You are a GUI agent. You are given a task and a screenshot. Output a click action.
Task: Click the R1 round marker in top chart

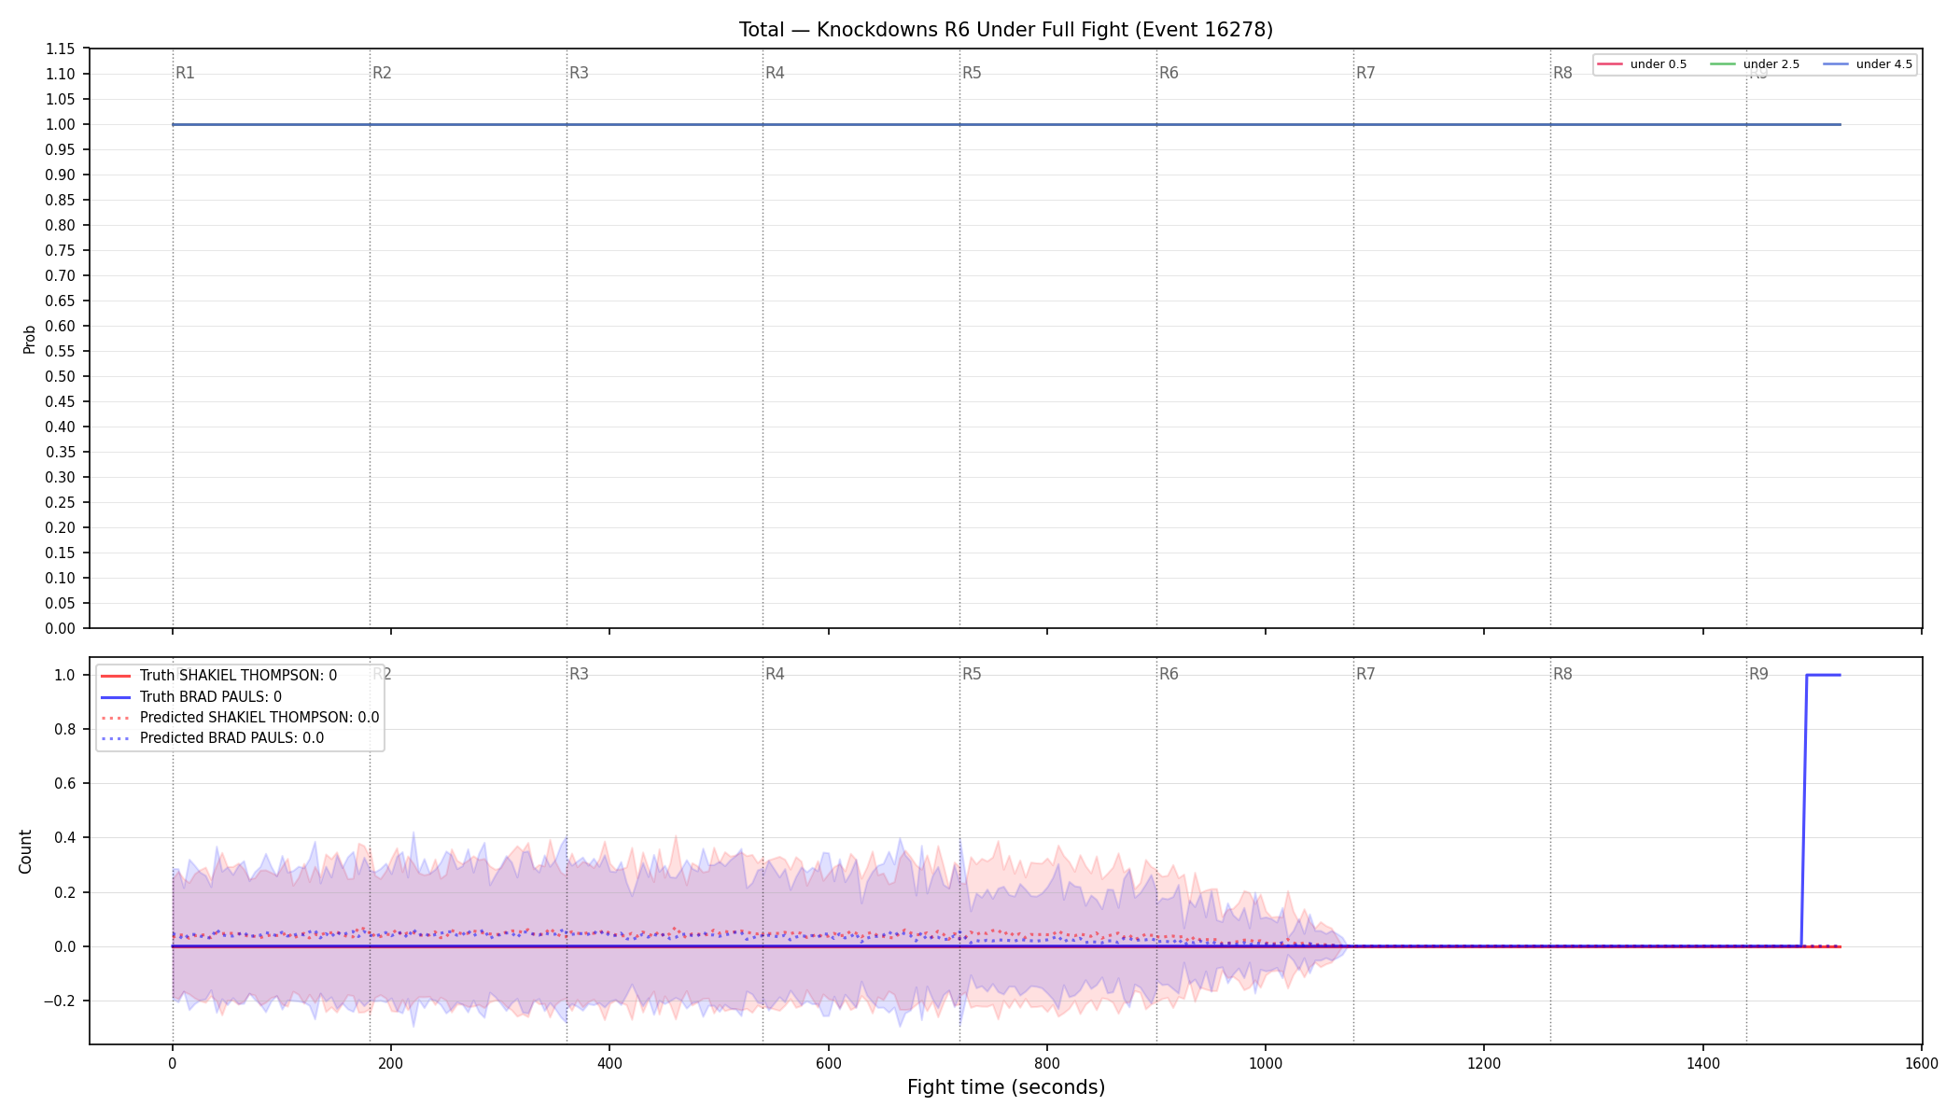tap(185, 73)
